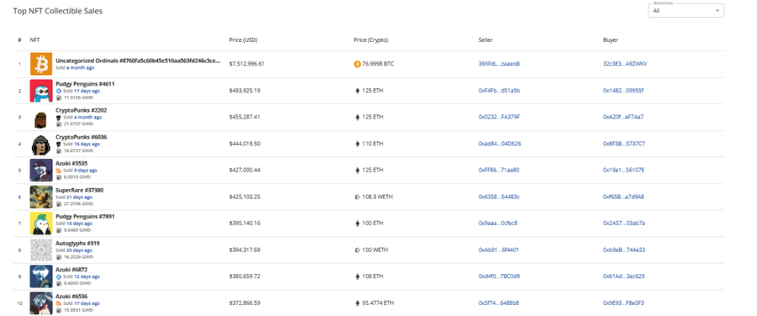Click the $425,103.25 price value

[245, 197]
